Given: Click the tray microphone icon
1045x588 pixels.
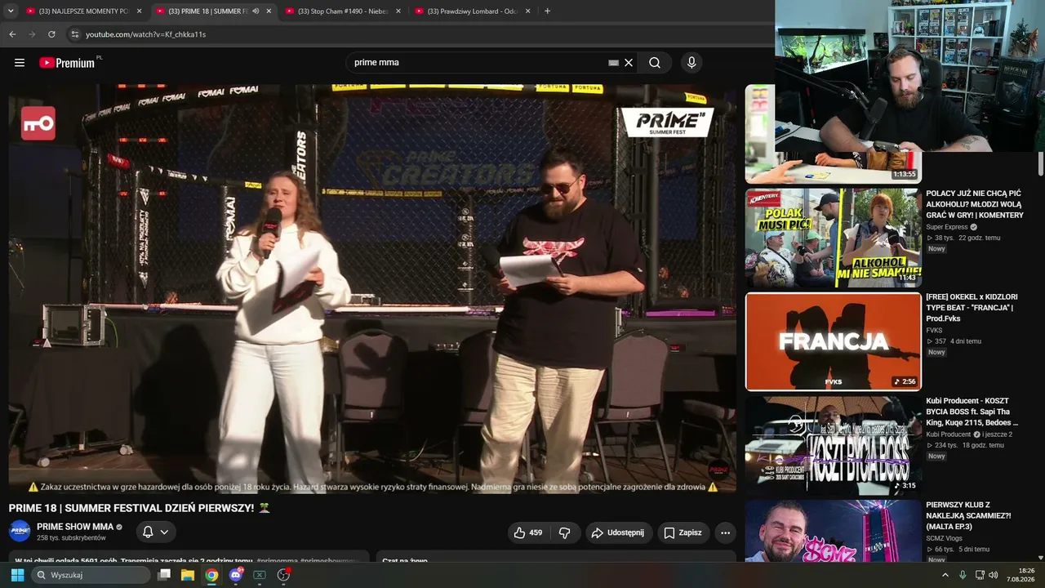Looking at the screenshot, I should coord(963,575).
